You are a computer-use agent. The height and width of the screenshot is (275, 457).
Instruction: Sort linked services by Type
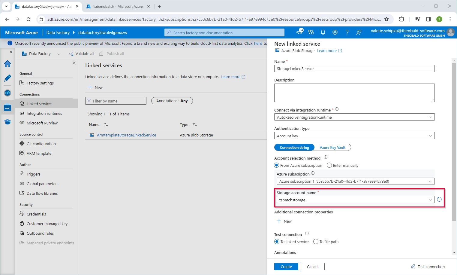[x=195, y=124]
